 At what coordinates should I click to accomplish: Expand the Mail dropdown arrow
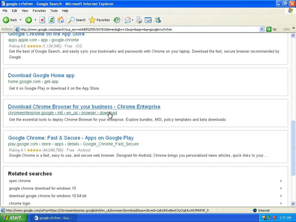tap(132, 20)
